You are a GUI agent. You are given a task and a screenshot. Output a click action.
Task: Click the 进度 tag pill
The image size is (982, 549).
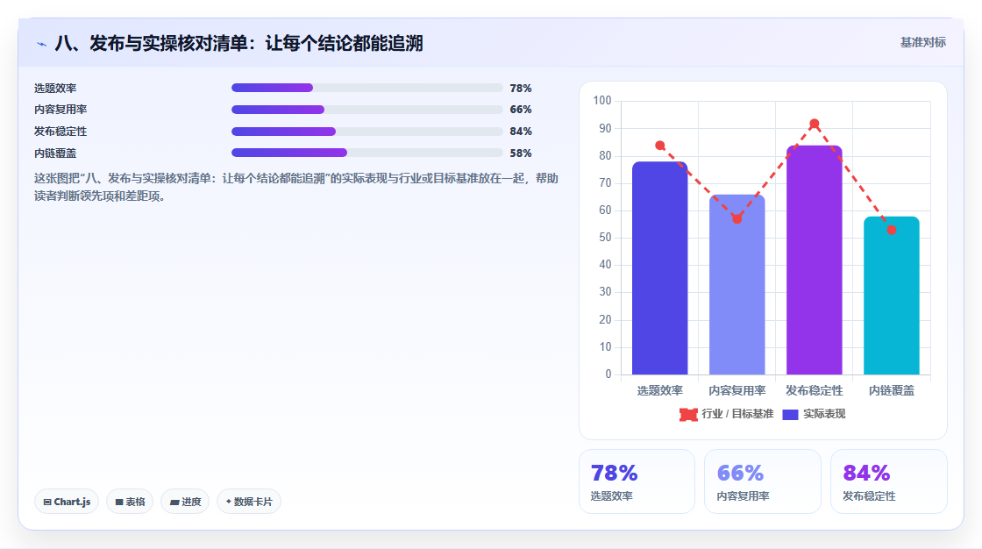pos(185,502)
